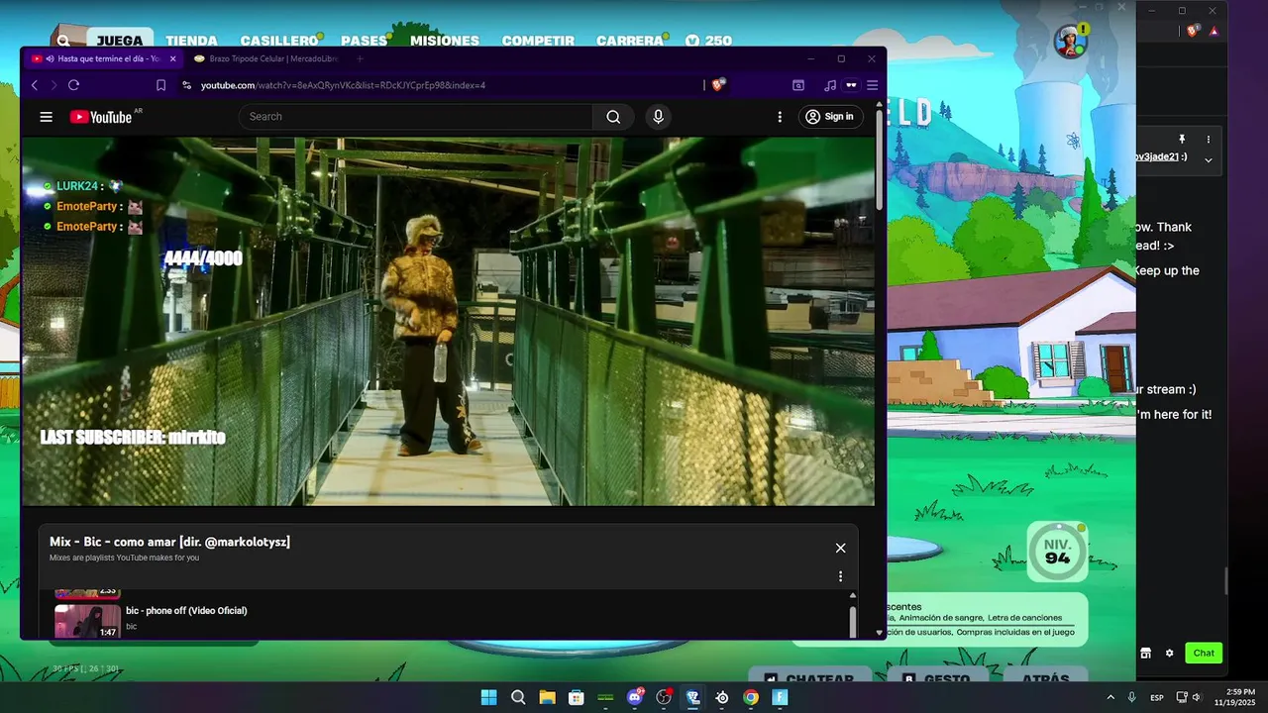The height and width of the screenshot is (713, 1268).
Task: Sign in to YouTube
Action: click(x=830, y=117)
